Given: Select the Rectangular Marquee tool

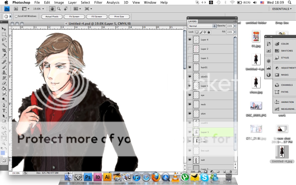Looking at the screenshot, I should [x=4, y=34].
